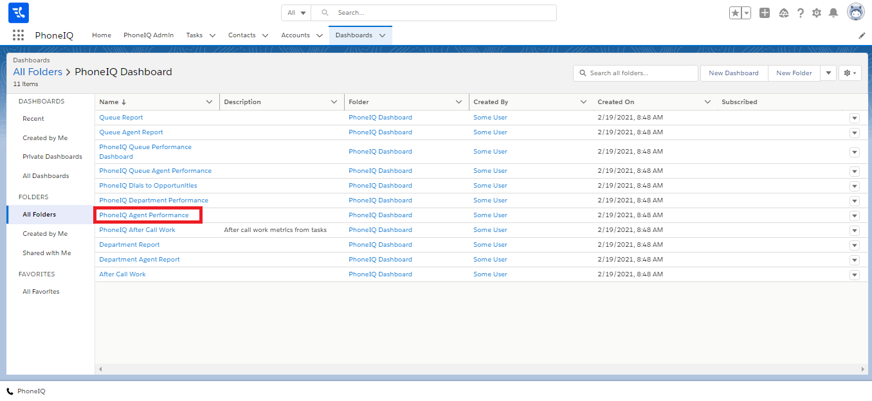
Task: Open Department Agent Report link
Action: [x=140, y=260]
